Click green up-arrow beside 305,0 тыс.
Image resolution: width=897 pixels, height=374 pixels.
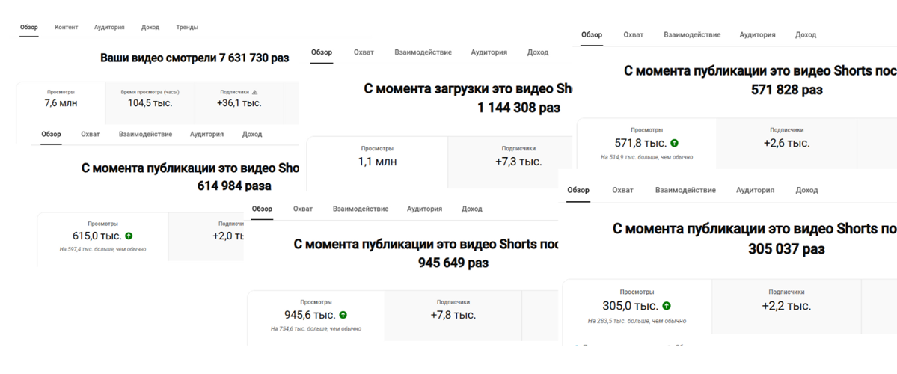click(667, 306)
